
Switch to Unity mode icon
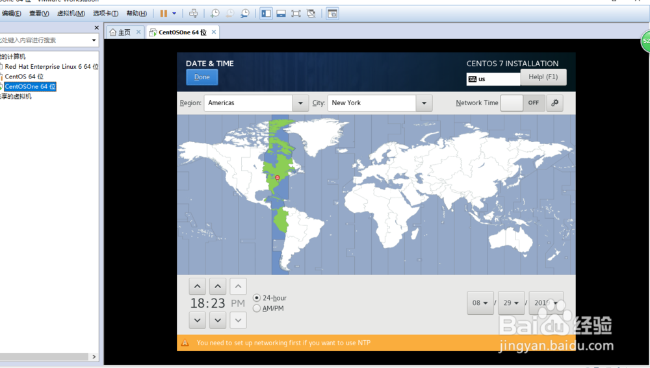[x=311, y=14]
